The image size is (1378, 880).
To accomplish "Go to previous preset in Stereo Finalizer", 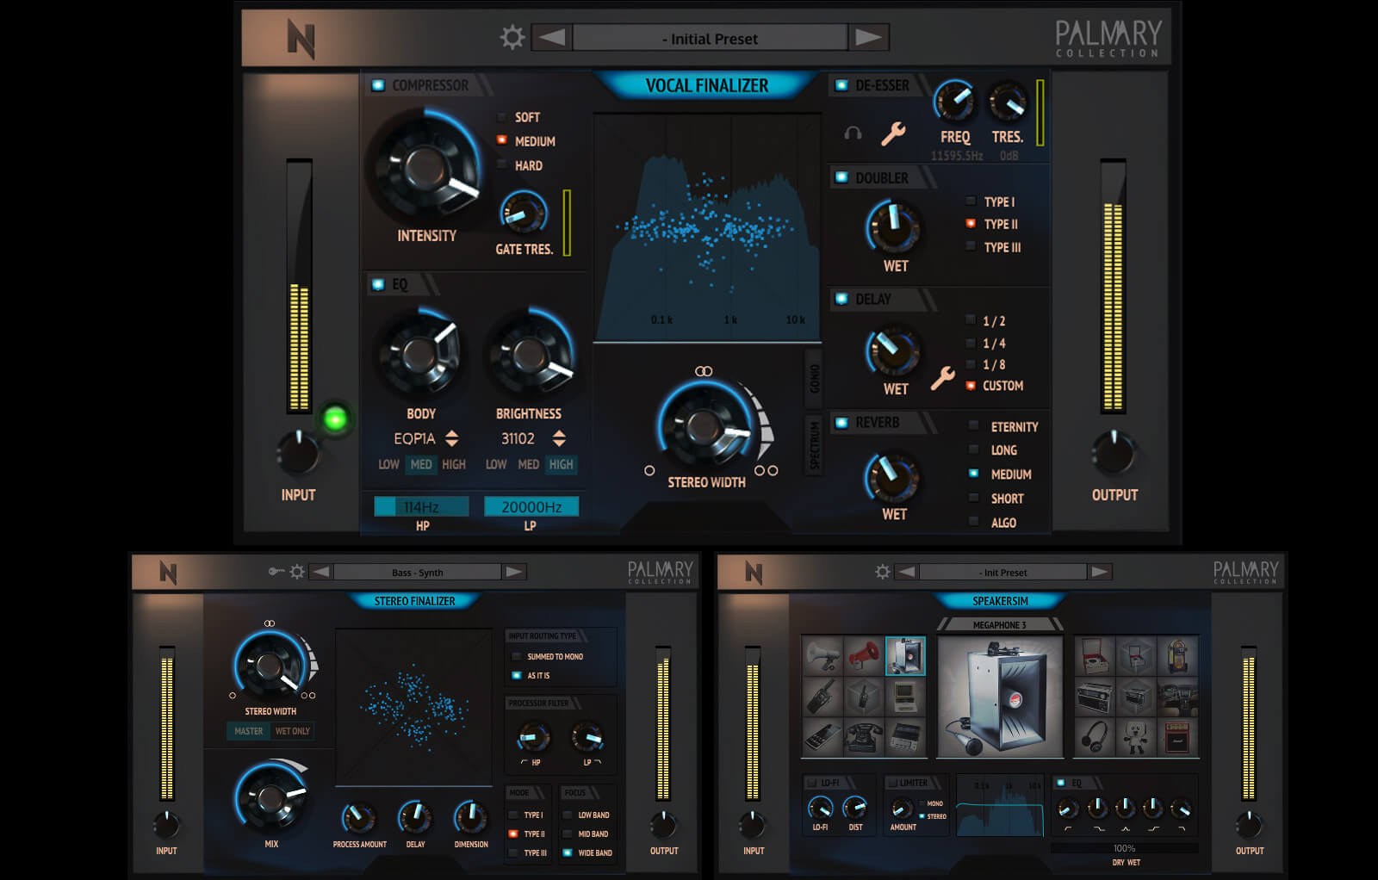I will click(x=320, y=572).
